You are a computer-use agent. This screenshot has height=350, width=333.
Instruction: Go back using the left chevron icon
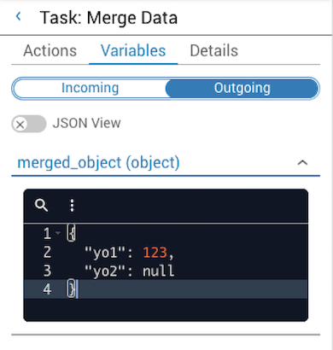point(19,16)
